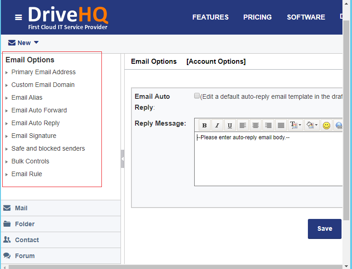Align reply text to the right

(x=268, y=125)
